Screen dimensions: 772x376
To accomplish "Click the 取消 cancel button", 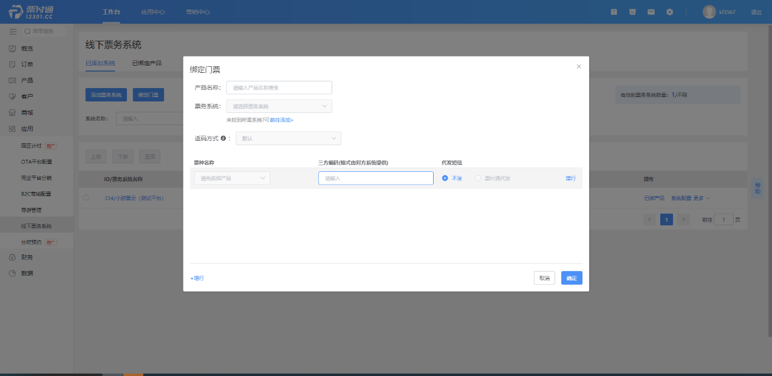I will (x=544, y=278).
